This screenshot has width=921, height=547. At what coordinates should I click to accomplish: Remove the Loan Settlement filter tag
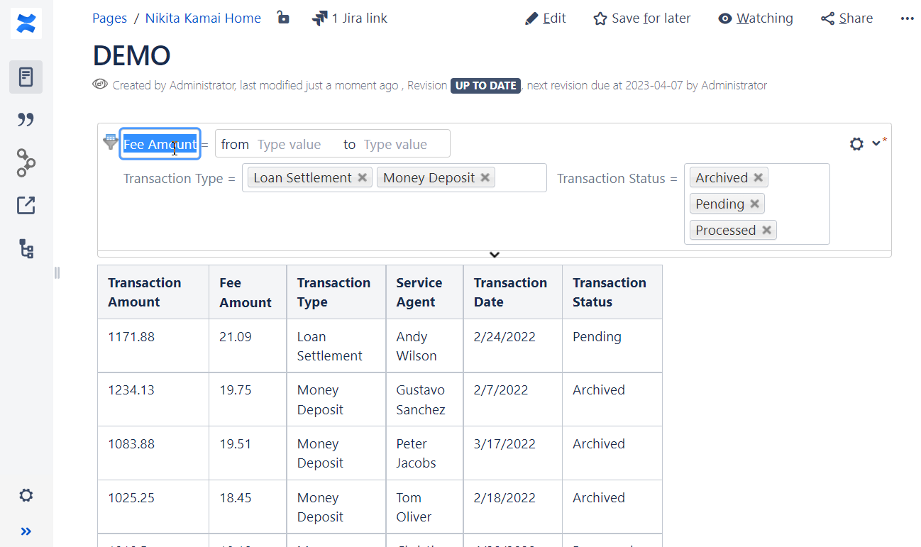coord(362,177)
